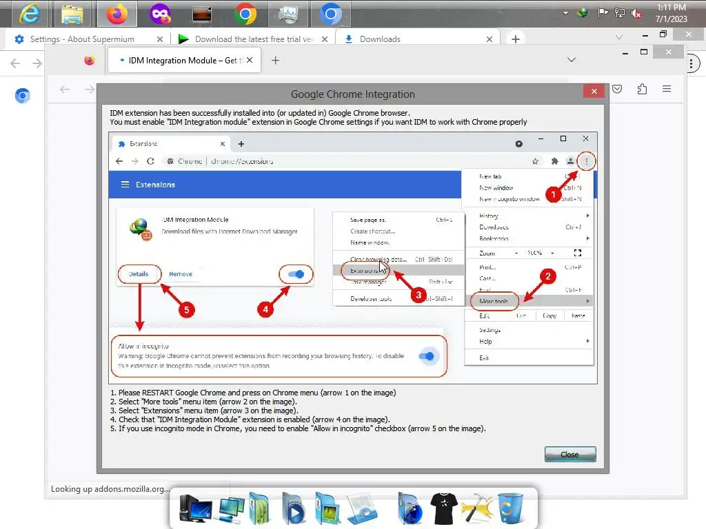The width and height of the screenshot is (706, 529).
Task: Open the Pictures folder in dock
Action: click(x=327, y=509)
